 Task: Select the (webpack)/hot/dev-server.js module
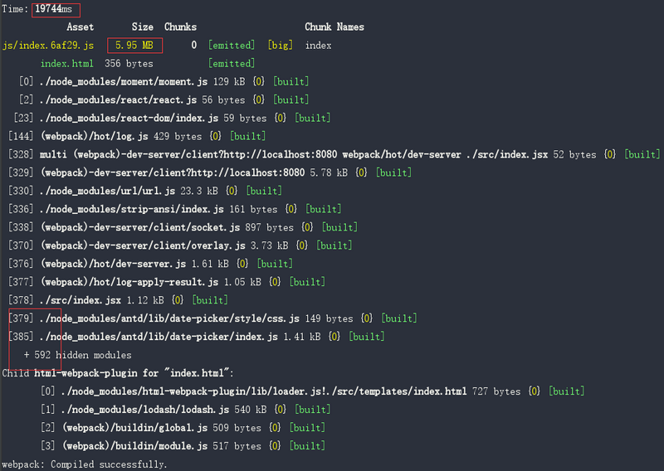click(x=113, y=264)
